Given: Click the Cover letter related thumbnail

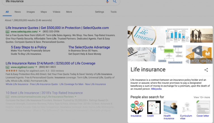Looking at the screenshot, I should (x=203, y=107).
